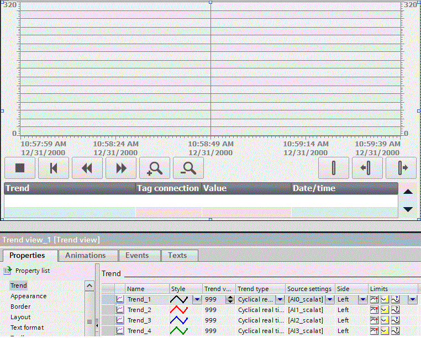Open the Side dropdown for Trend_1
This screenshot has width=421, height=338.
pyautogui.click(x=363, y=299)
